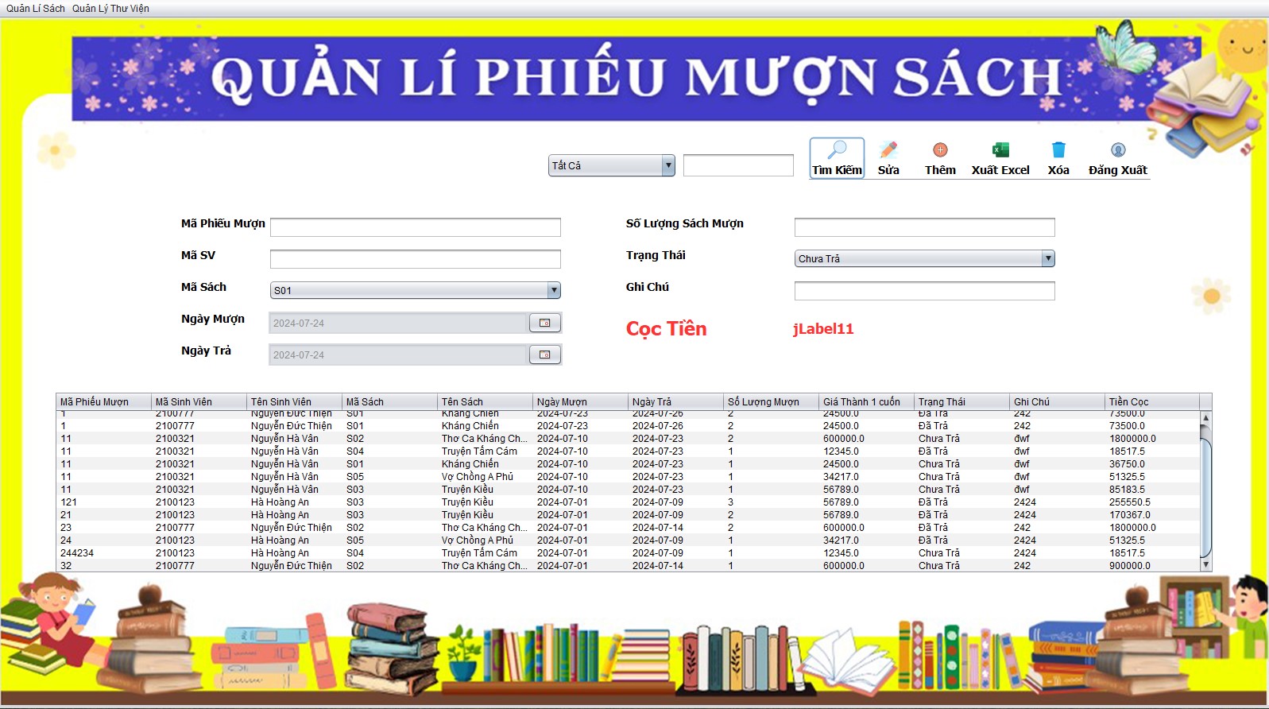1269x709 pixels.
Task: Sort by Mã Phiếu Mượn column header
Action: click(x=103, y=401)
